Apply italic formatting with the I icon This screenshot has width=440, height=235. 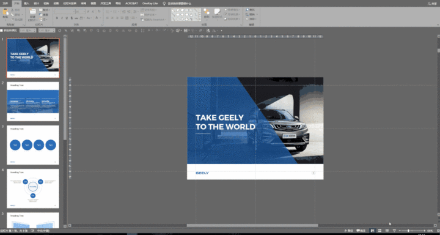62,18
